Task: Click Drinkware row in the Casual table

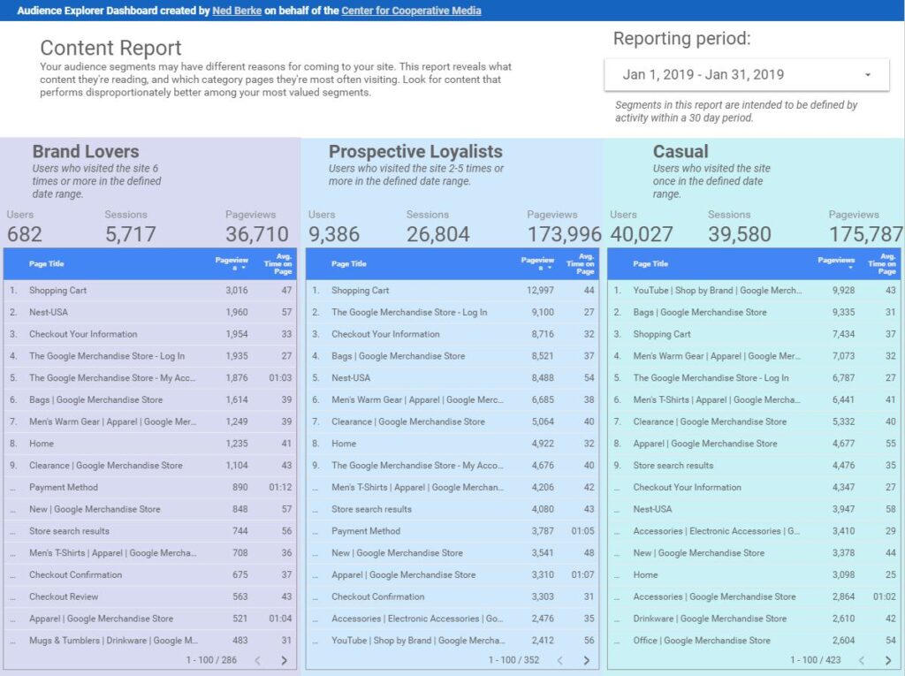Action: tap(710, 619)
